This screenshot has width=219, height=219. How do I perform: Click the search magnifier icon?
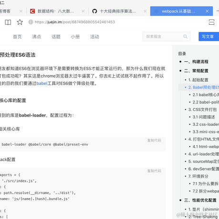pos(185,37)
